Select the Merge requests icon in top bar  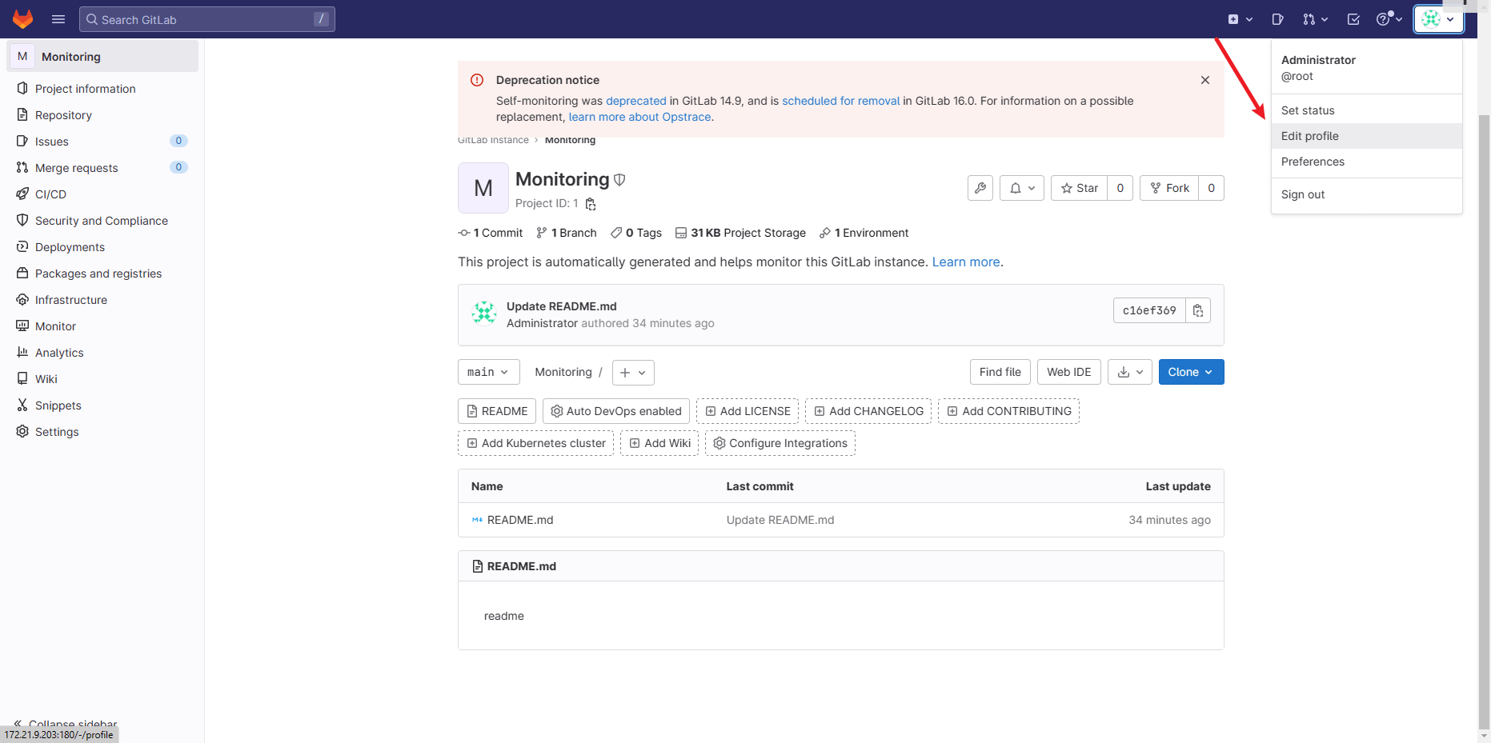pos(1310,18)
